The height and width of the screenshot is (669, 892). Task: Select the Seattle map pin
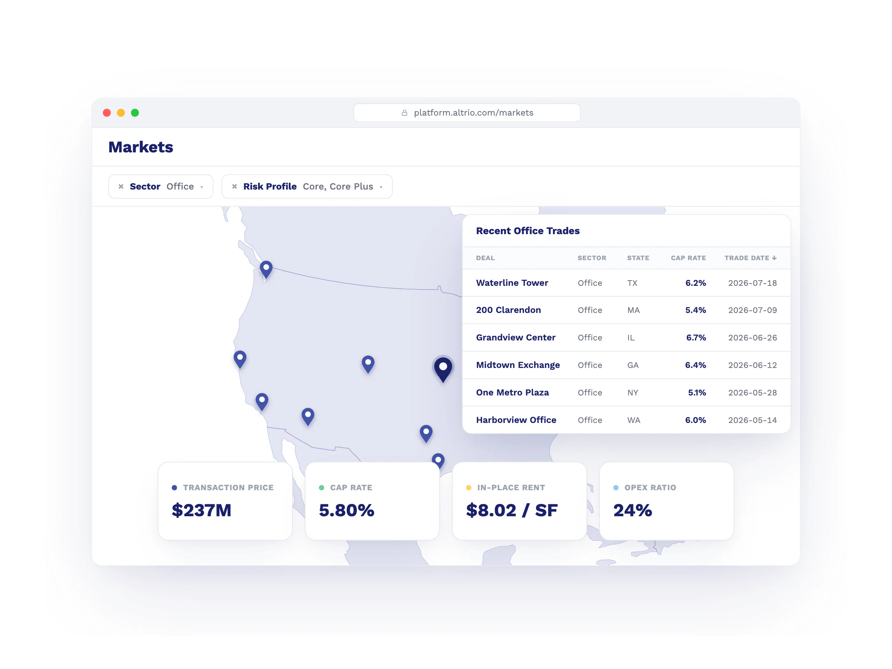click(266, 269)
